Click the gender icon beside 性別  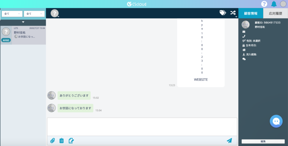pyautogui.click(x=244, y=41)
